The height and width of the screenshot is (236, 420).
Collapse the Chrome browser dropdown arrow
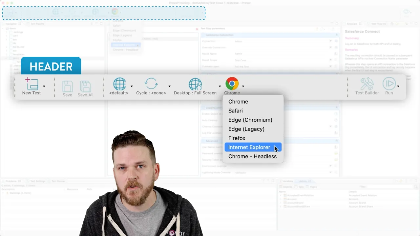tap(243, 87)
